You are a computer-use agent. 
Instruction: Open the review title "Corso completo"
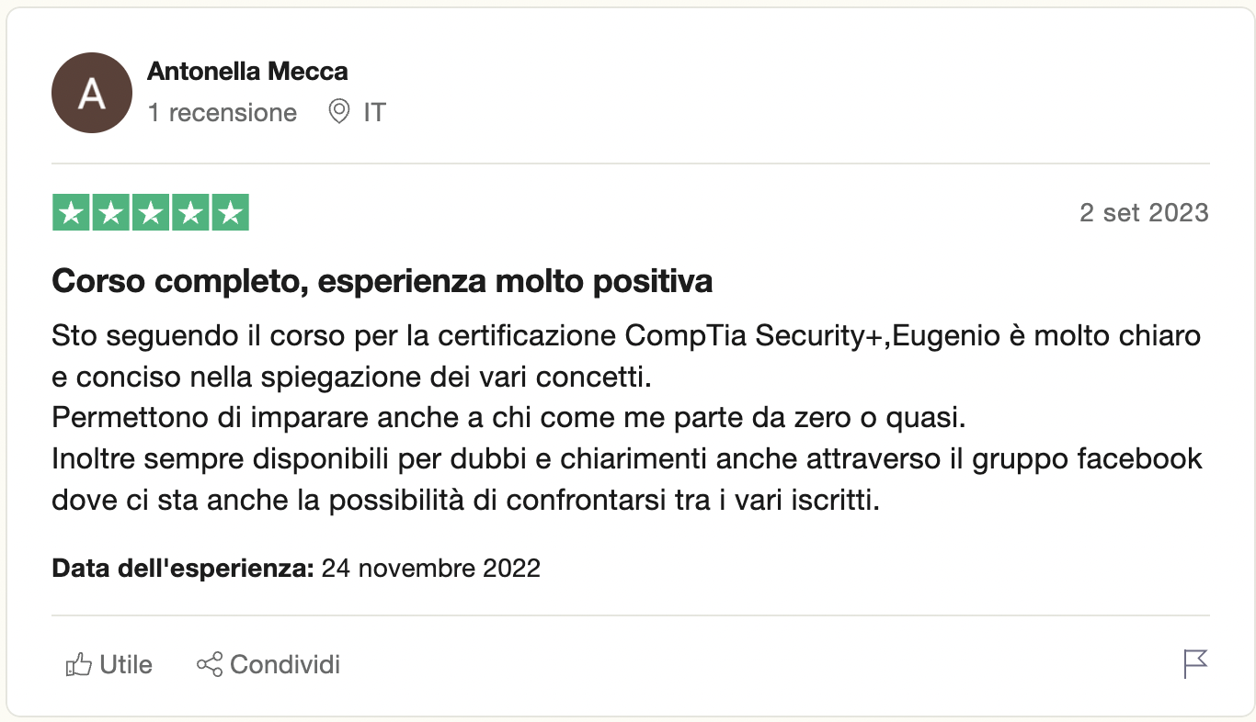coord(382,281)
